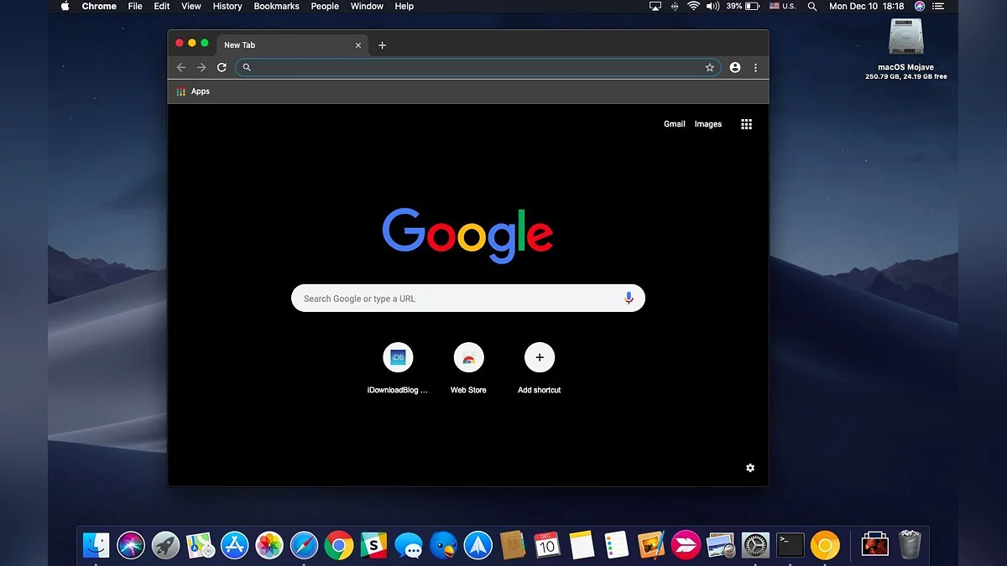The image size is (1007, 566).
Task: Open the U.S. input source menu
Action: click(x=784, y=6)
